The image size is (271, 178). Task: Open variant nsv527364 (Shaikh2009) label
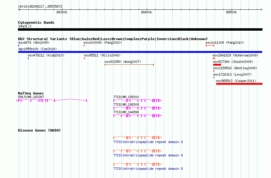(233, 62)
